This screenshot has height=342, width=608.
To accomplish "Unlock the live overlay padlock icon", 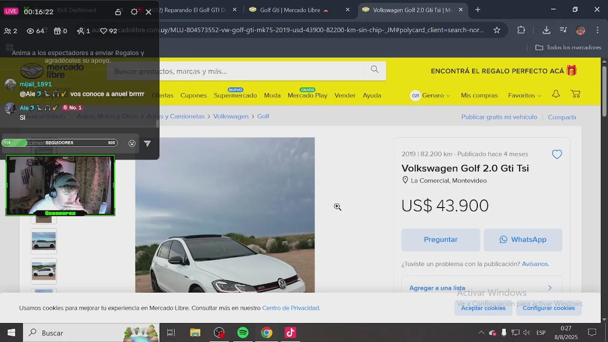I will click(x=118, y=12).
